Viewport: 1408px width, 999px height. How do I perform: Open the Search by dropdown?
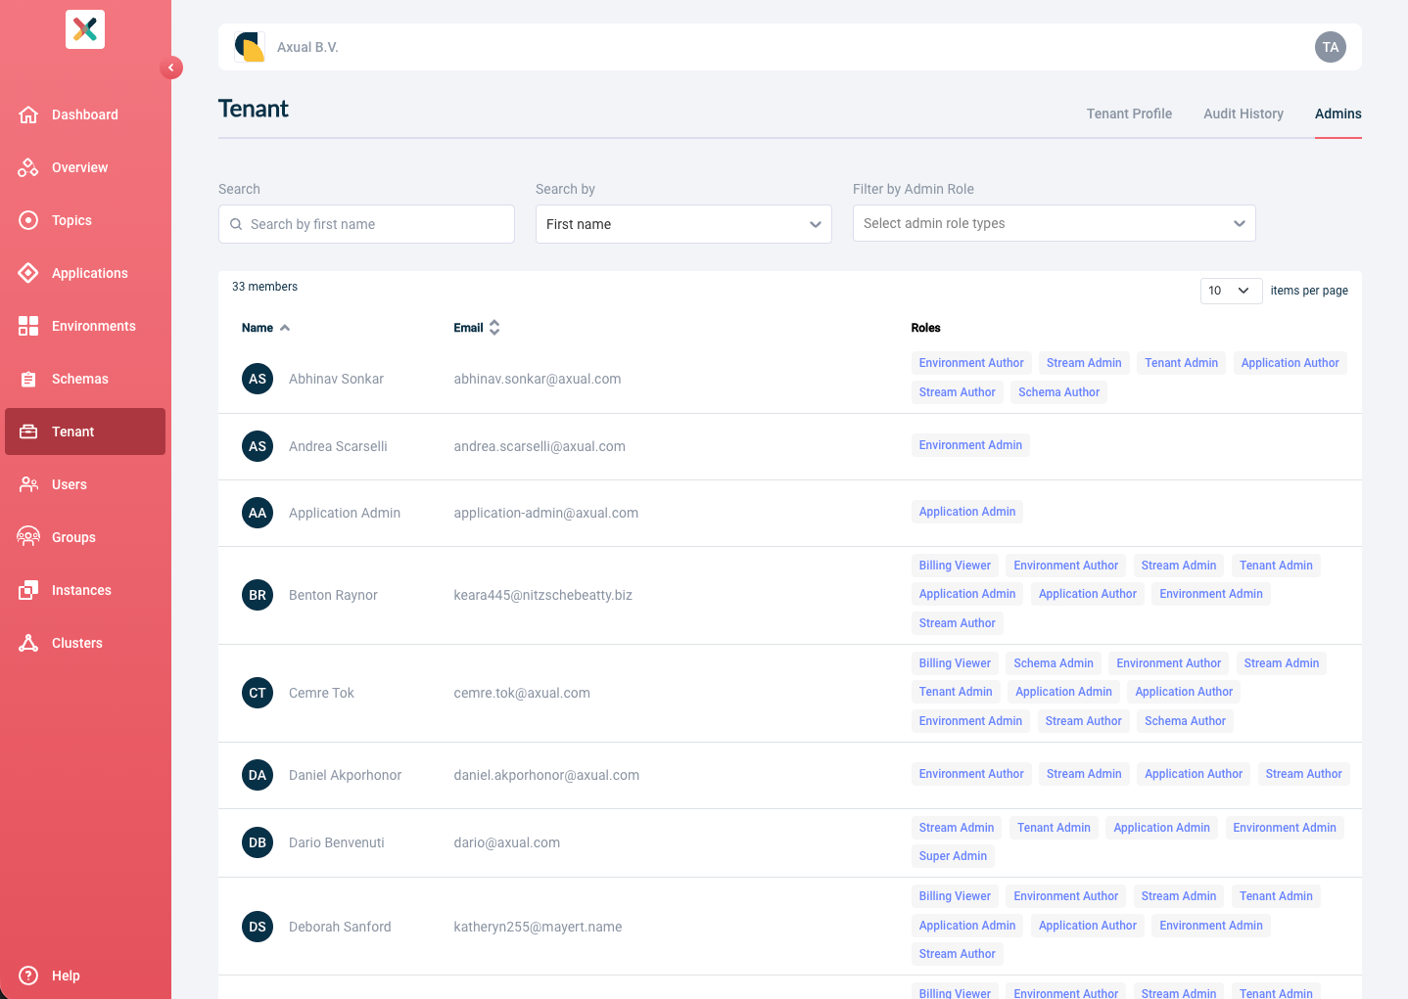tap(683, 224)
